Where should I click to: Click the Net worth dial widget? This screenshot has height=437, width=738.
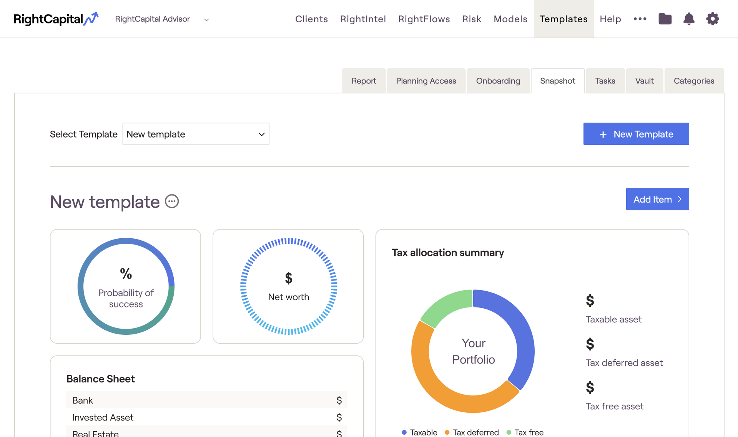pos(289,286)
